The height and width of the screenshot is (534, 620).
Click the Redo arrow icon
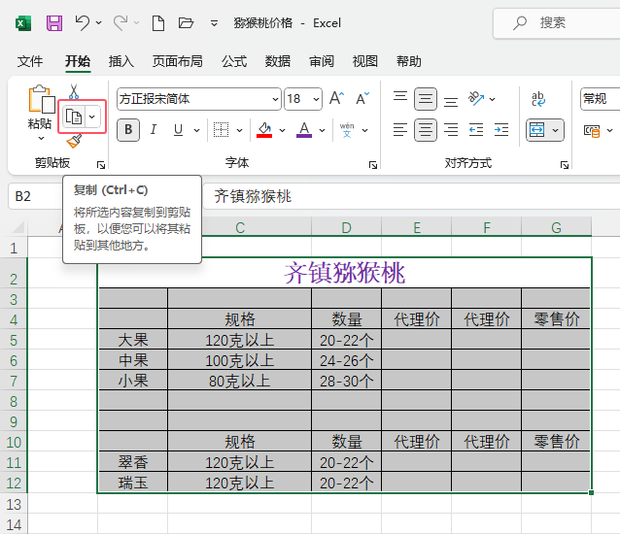click(121, 23)
